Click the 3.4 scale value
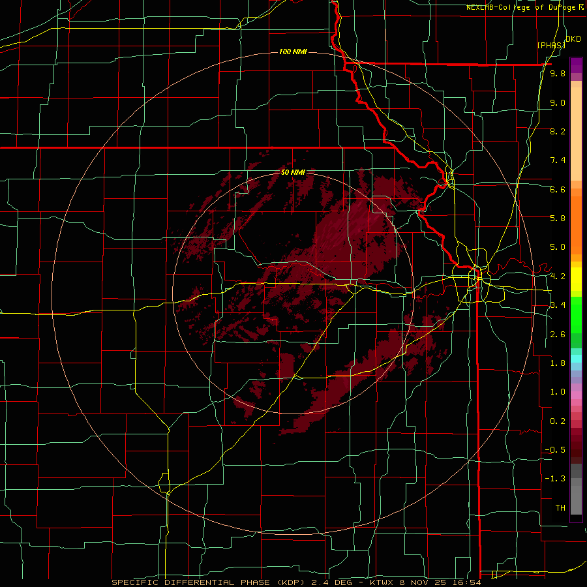 click(x=558, y=305)
